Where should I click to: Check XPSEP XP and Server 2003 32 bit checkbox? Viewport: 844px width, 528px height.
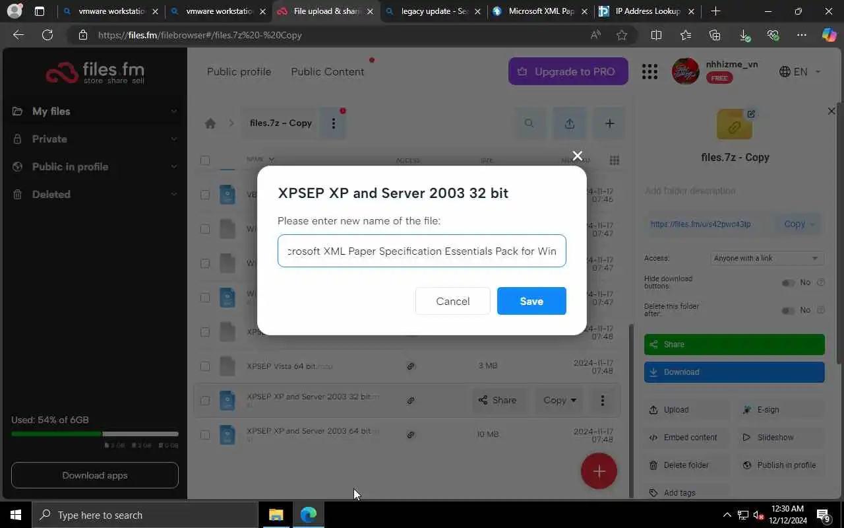(x=205, y=401)
